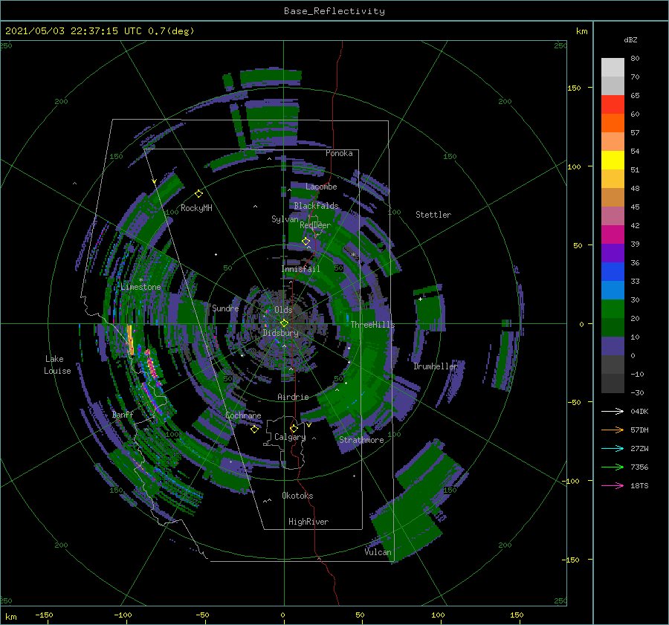Click the Strathmore label
Screen dimensions: 669x625
361,440
